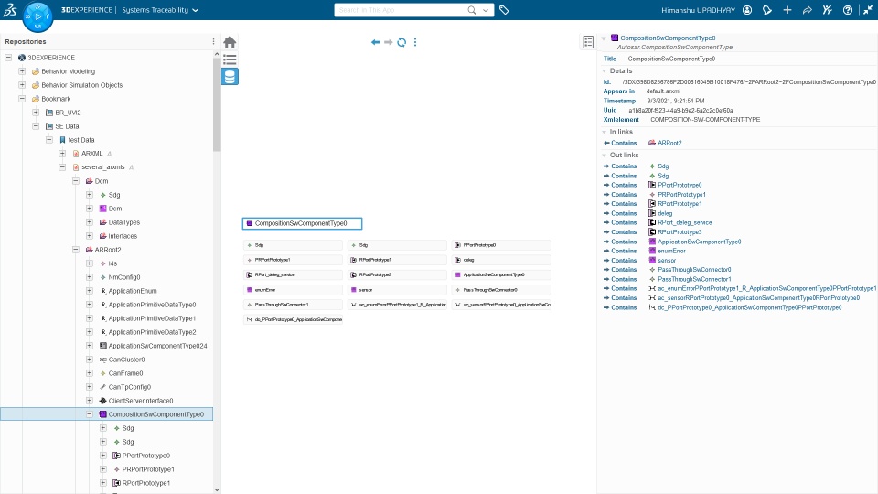Select NmConfig0 tree item

[x=124, y=277]
